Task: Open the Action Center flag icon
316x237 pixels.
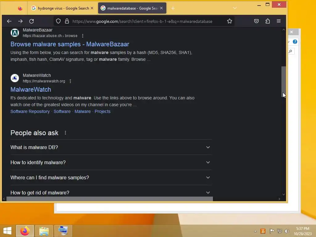Action: (x=272, y=231)
